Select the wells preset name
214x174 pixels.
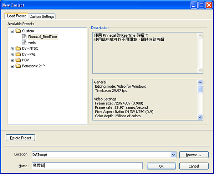click(32, 42)
